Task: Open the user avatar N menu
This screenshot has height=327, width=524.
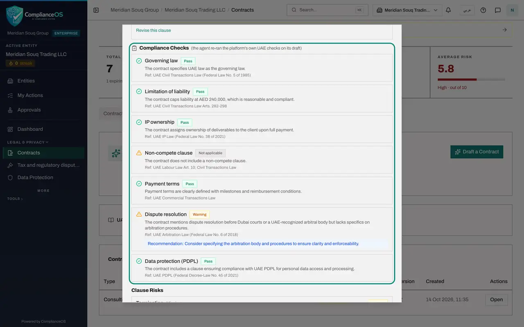Action: point(512,10)
